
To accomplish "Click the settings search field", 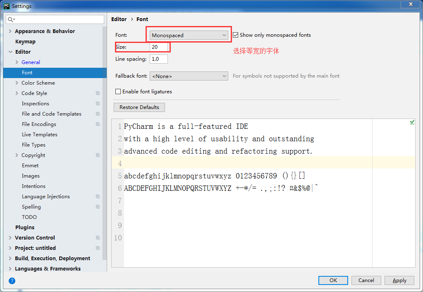I will point(55,19).
